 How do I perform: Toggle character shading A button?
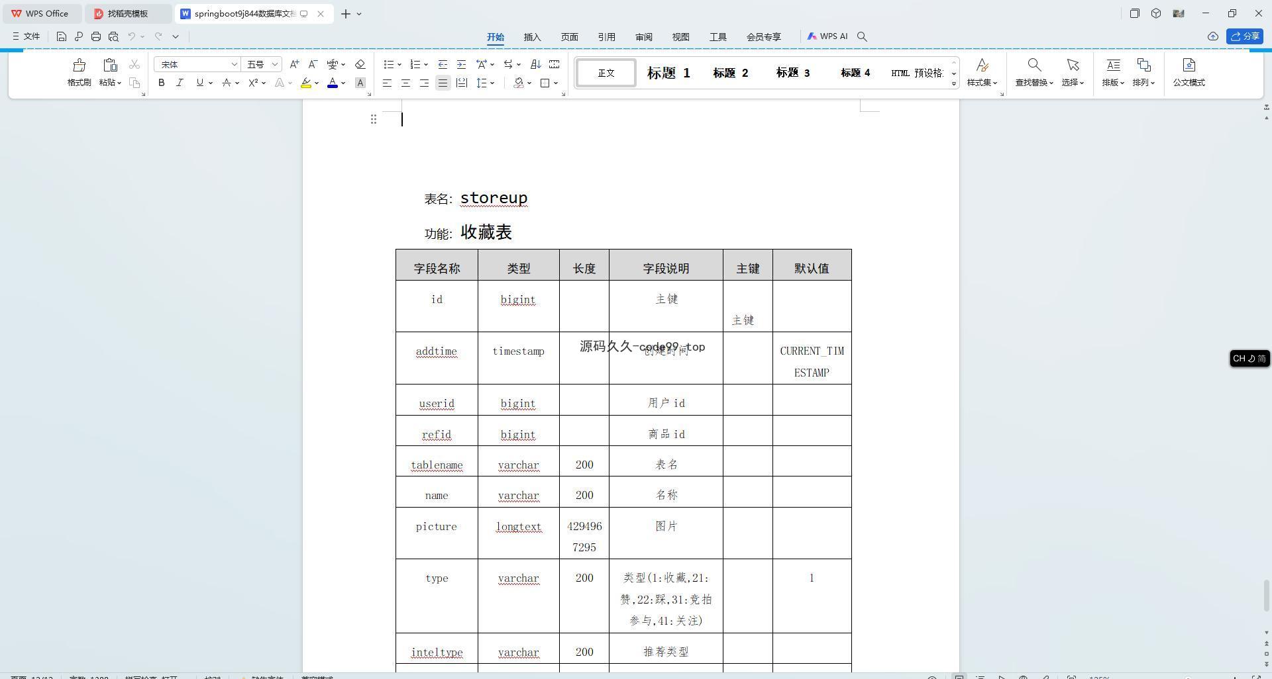360,83
